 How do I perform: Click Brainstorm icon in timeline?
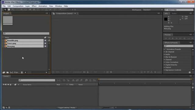pos(86,80)
